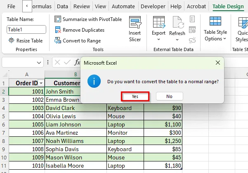Click the formula bar confirm checkmark icon

[67, 62]
